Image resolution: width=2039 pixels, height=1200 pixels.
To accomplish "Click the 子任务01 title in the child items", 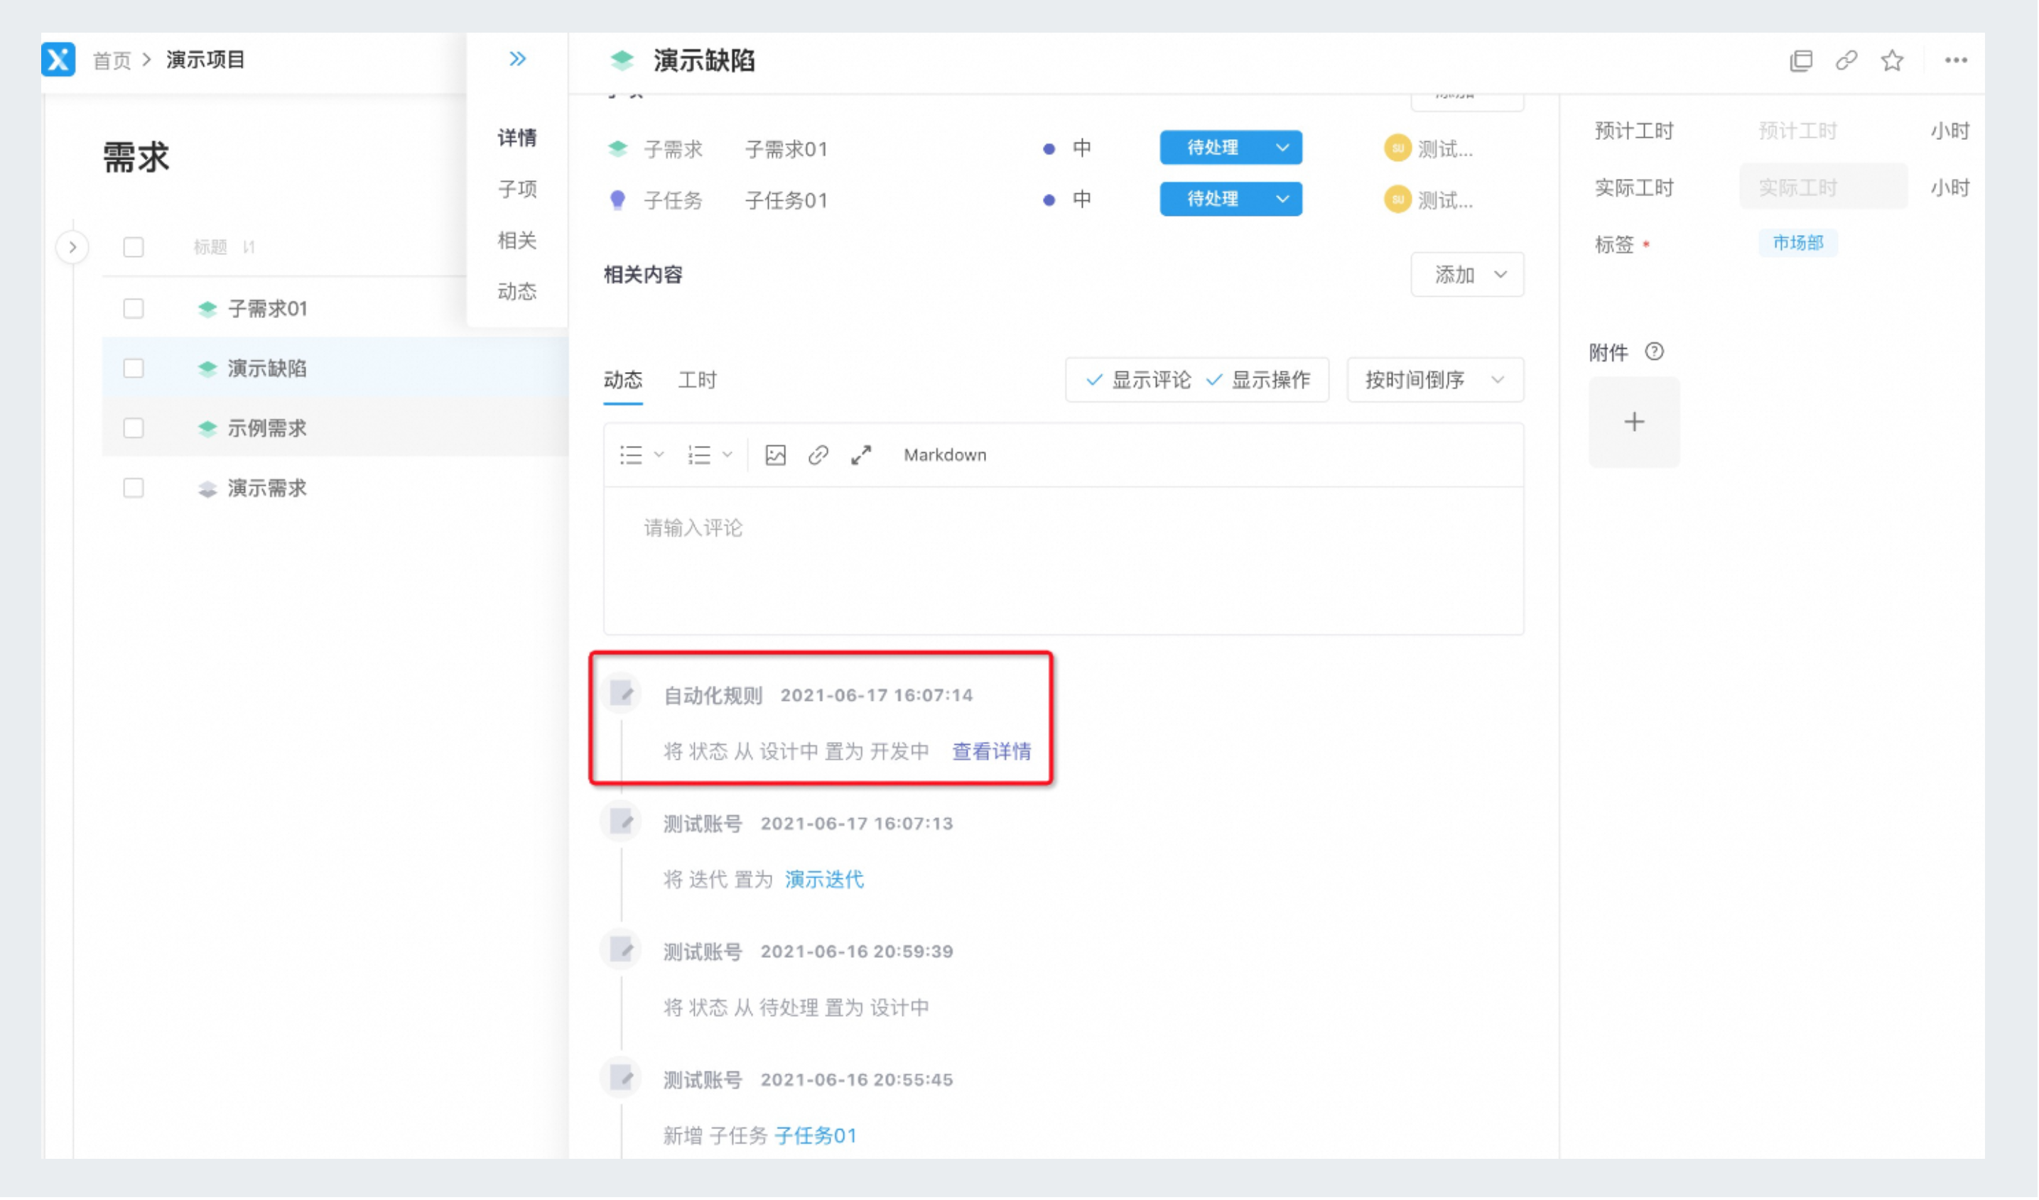I will point(786,200).
